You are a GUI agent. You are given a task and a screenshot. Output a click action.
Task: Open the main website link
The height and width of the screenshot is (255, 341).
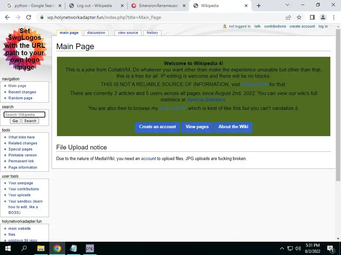pyautogui.click(x=19, y=228)
